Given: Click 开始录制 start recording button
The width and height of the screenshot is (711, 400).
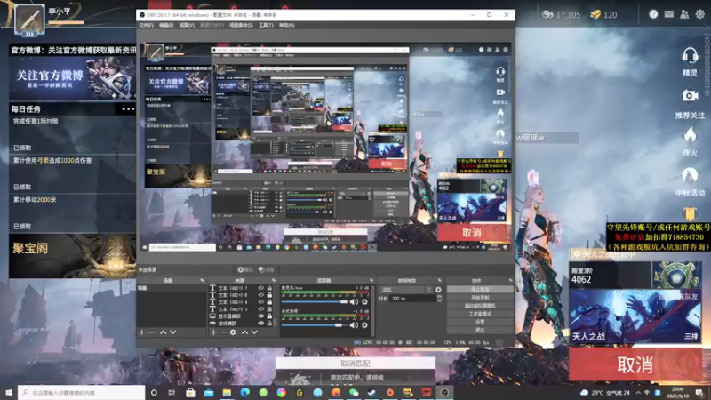Looking at the screenshot, I should (x=480, y=298).
